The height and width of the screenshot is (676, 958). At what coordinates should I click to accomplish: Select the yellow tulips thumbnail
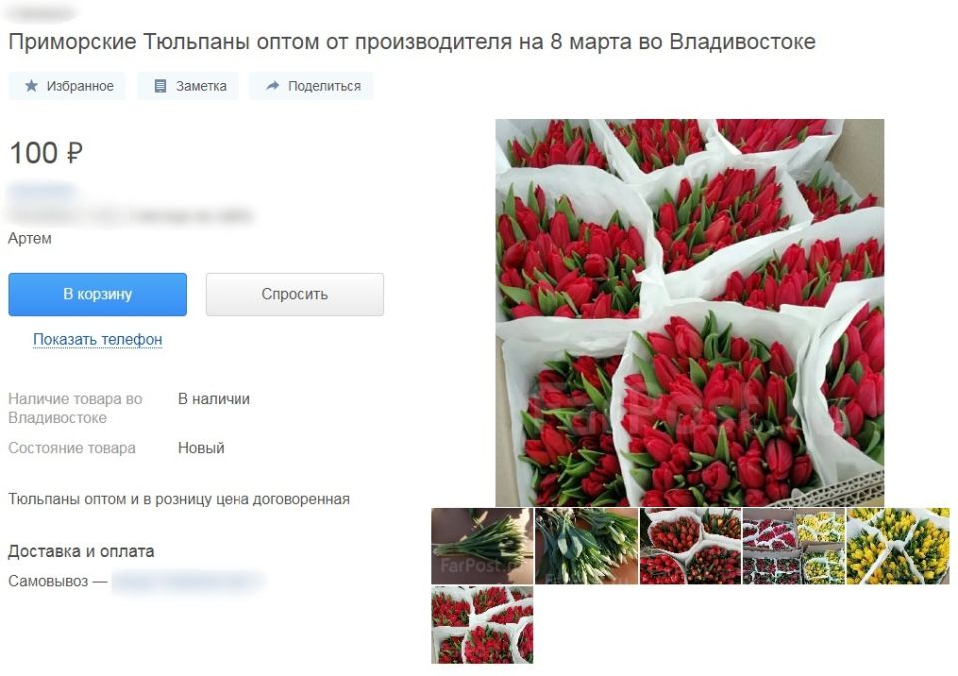click(x=898, y=546)
